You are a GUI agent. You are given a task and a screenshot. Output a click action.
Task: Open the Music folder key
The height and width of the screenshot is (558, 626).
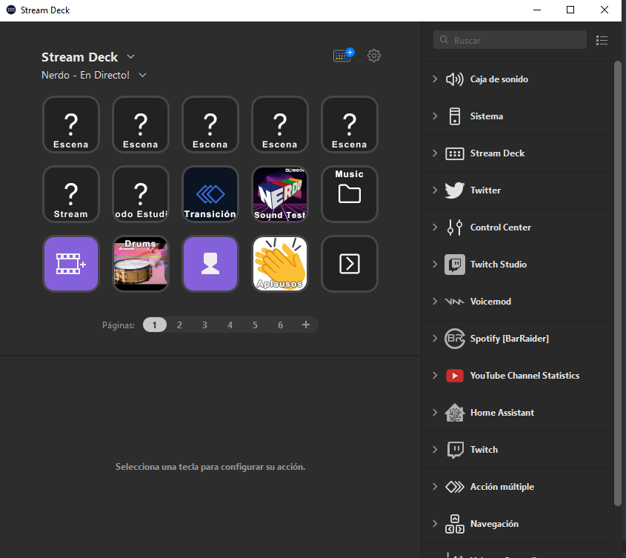coord(349,194)
